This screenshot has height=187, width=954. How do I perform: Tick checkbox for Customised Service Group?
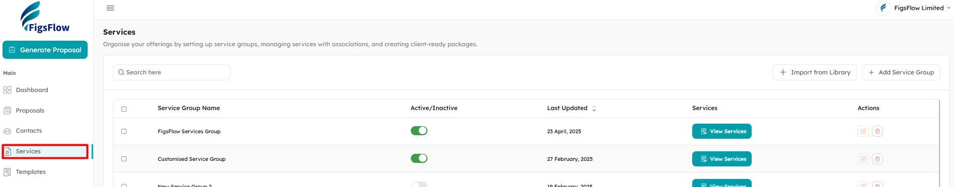pyautogui.click(x=124, y=159)
